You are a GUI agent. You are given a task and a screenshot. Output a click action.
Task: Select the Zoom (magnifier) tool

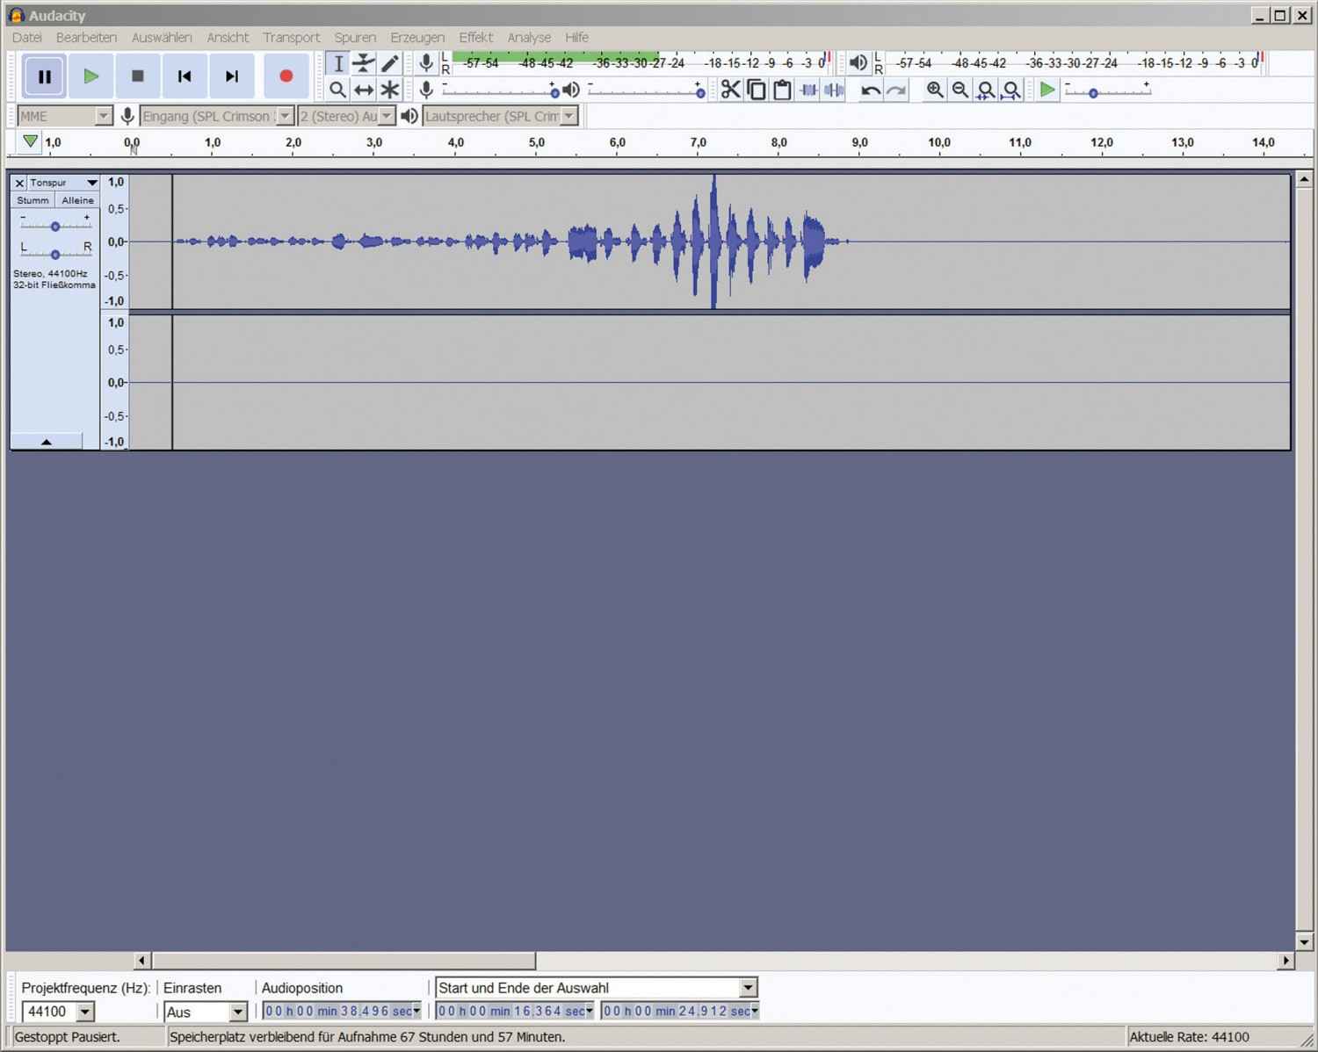click(337, 90)
